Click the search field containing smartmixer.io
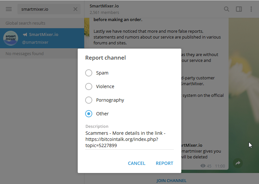 pos(49,9)
